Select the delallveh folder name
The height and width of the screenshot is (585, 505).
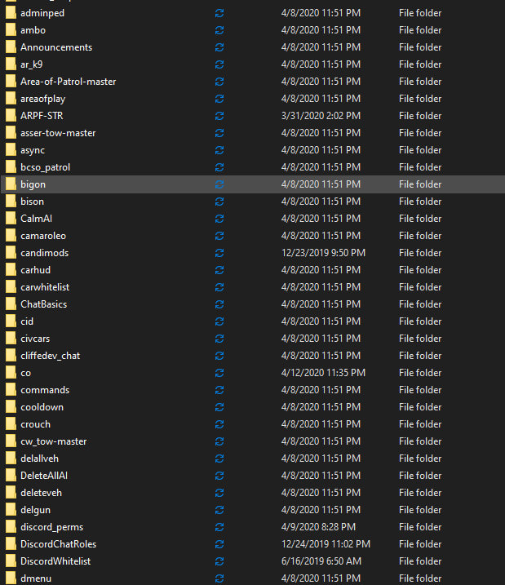pyautogui.click(x=39, y=459)
